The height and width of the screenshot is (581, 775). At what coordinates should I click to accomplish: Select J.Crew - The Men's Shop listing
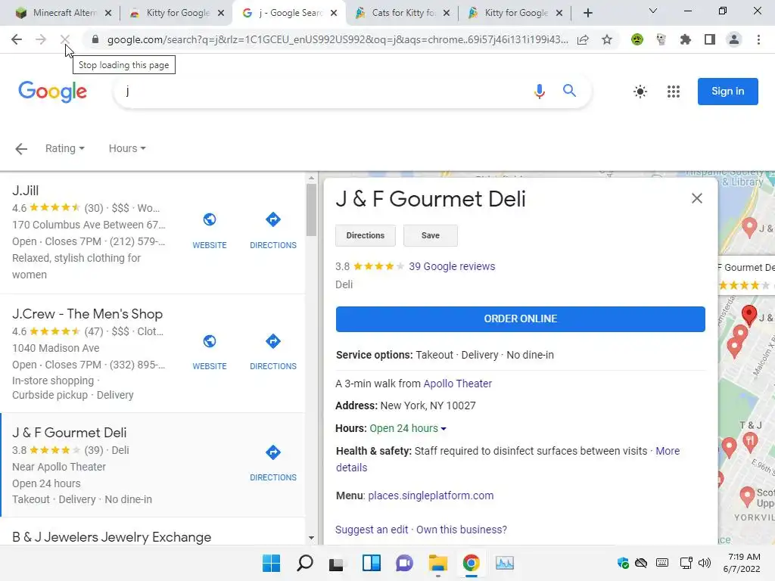88,314
